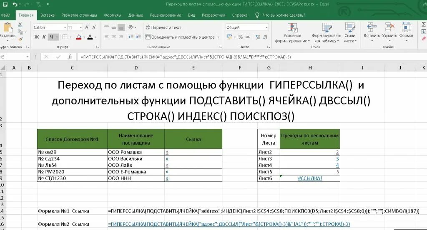
Task: Customize the Quick Access Toolbar
Action: point(48,5)
